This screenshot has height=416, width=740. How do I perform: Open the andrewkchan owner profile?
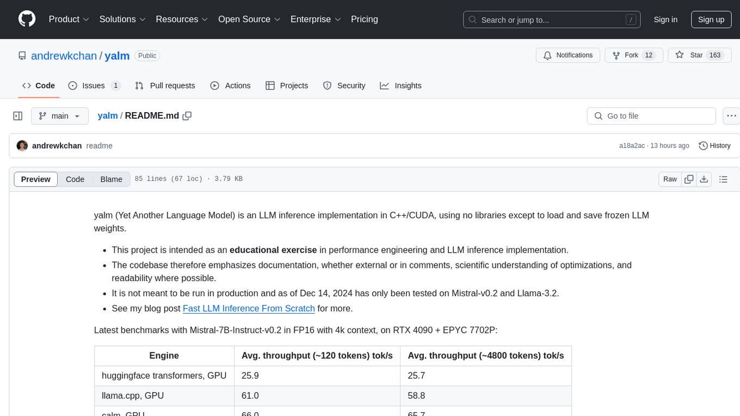click(x=64, y=56)
